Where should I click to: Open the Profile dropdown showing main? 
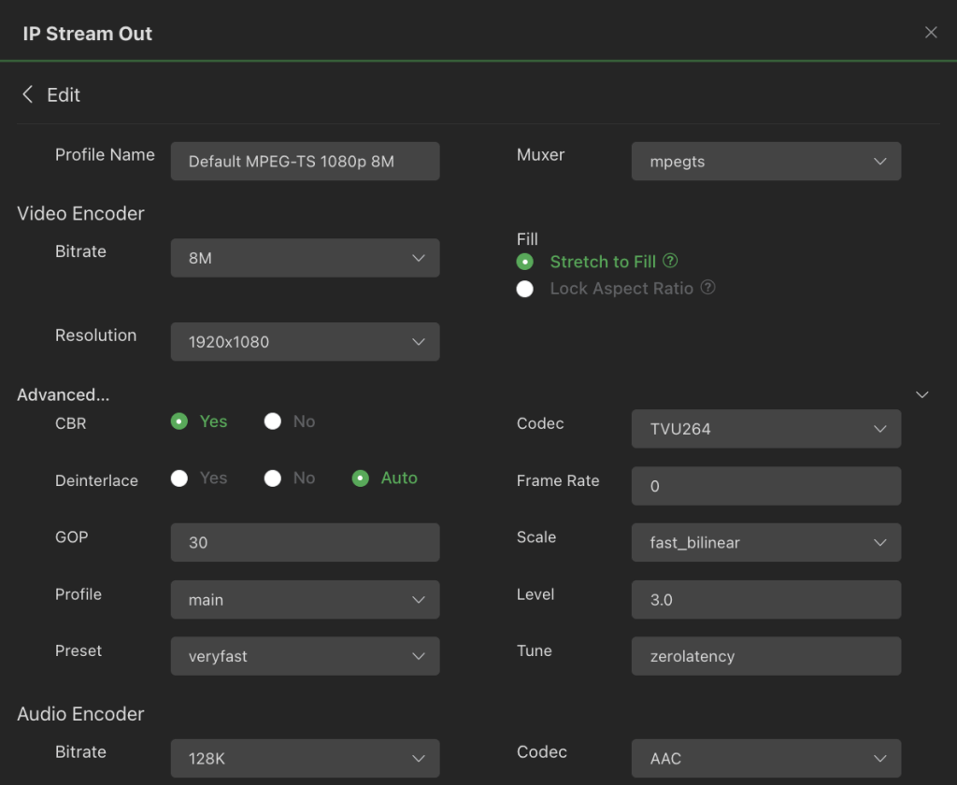[306, 599]
